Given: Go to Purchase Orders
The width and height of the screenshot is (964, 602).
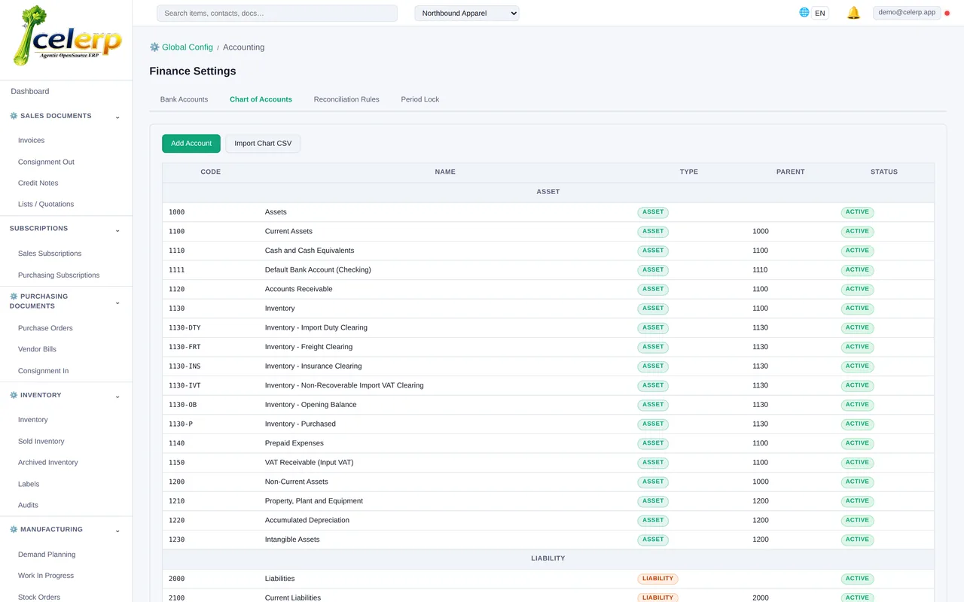Looking at the screenshot, I should point(45,328).
